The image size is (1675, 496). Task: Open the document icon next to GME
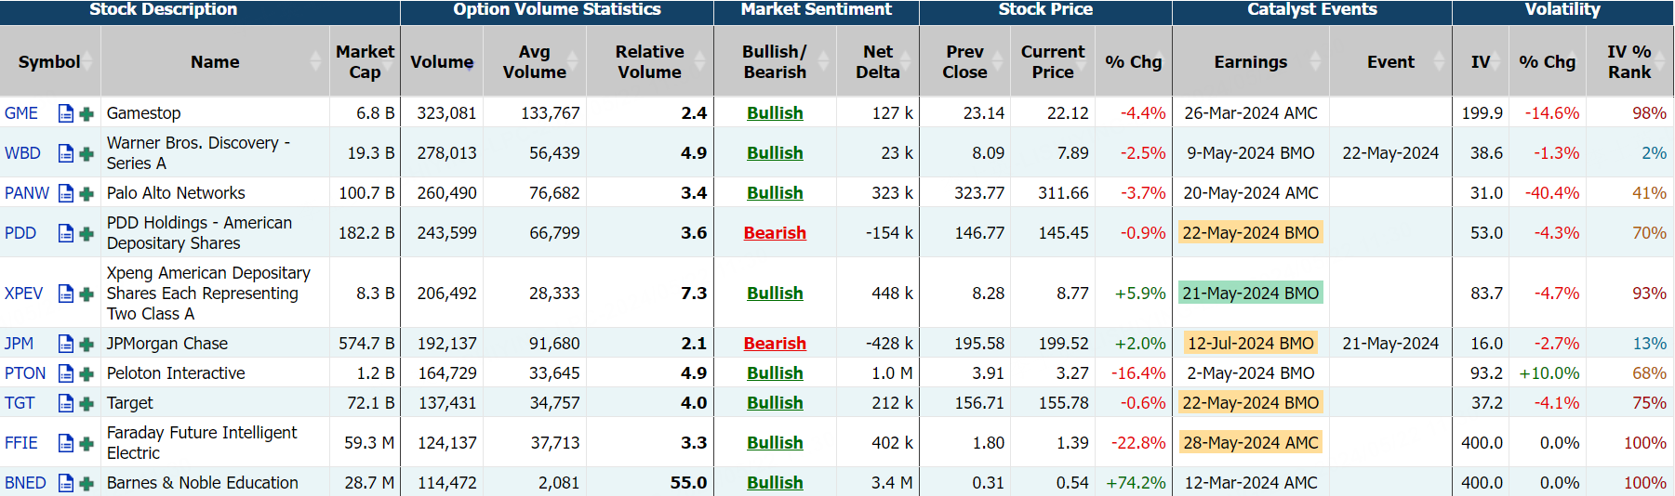[66, 113]
